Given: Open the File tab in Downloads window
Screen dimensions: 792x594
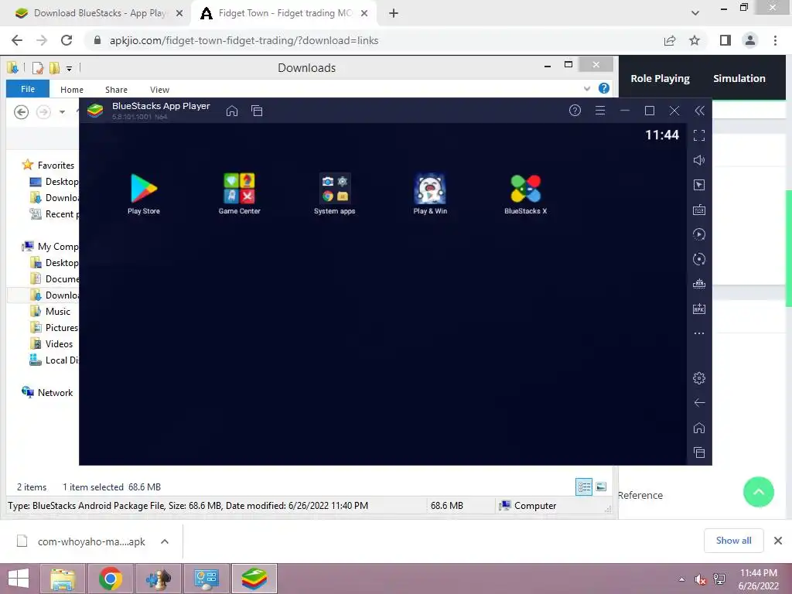Looking at the screenshot, I should (28, 89).
